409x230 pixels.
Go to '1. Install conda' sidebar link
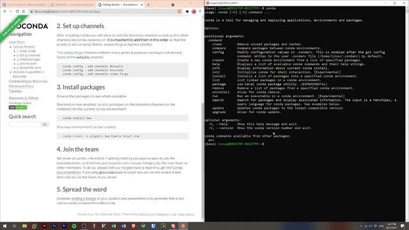click(x=26, y=51)
